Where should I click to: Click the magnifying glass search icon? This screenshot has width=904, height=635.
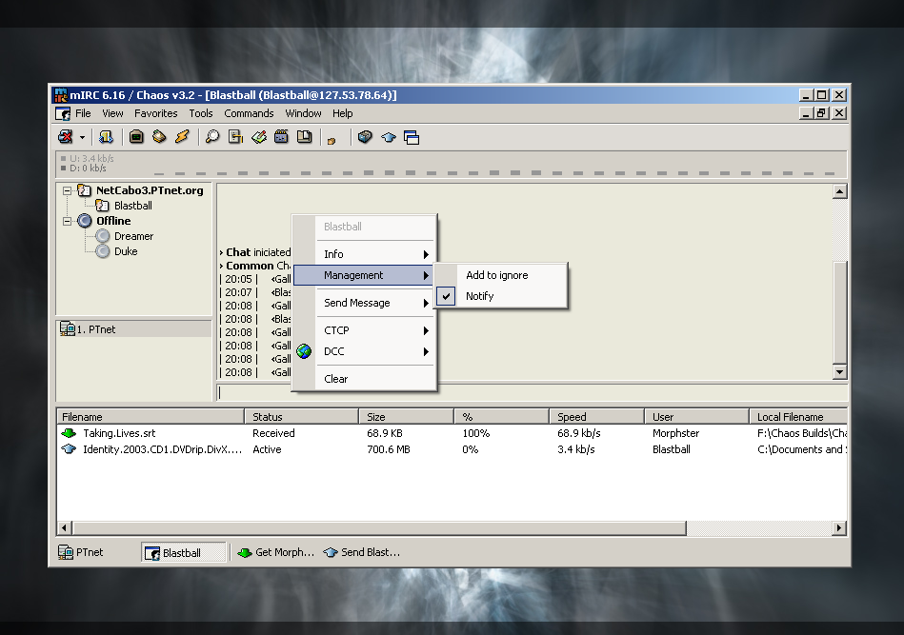tap(212, 136)
